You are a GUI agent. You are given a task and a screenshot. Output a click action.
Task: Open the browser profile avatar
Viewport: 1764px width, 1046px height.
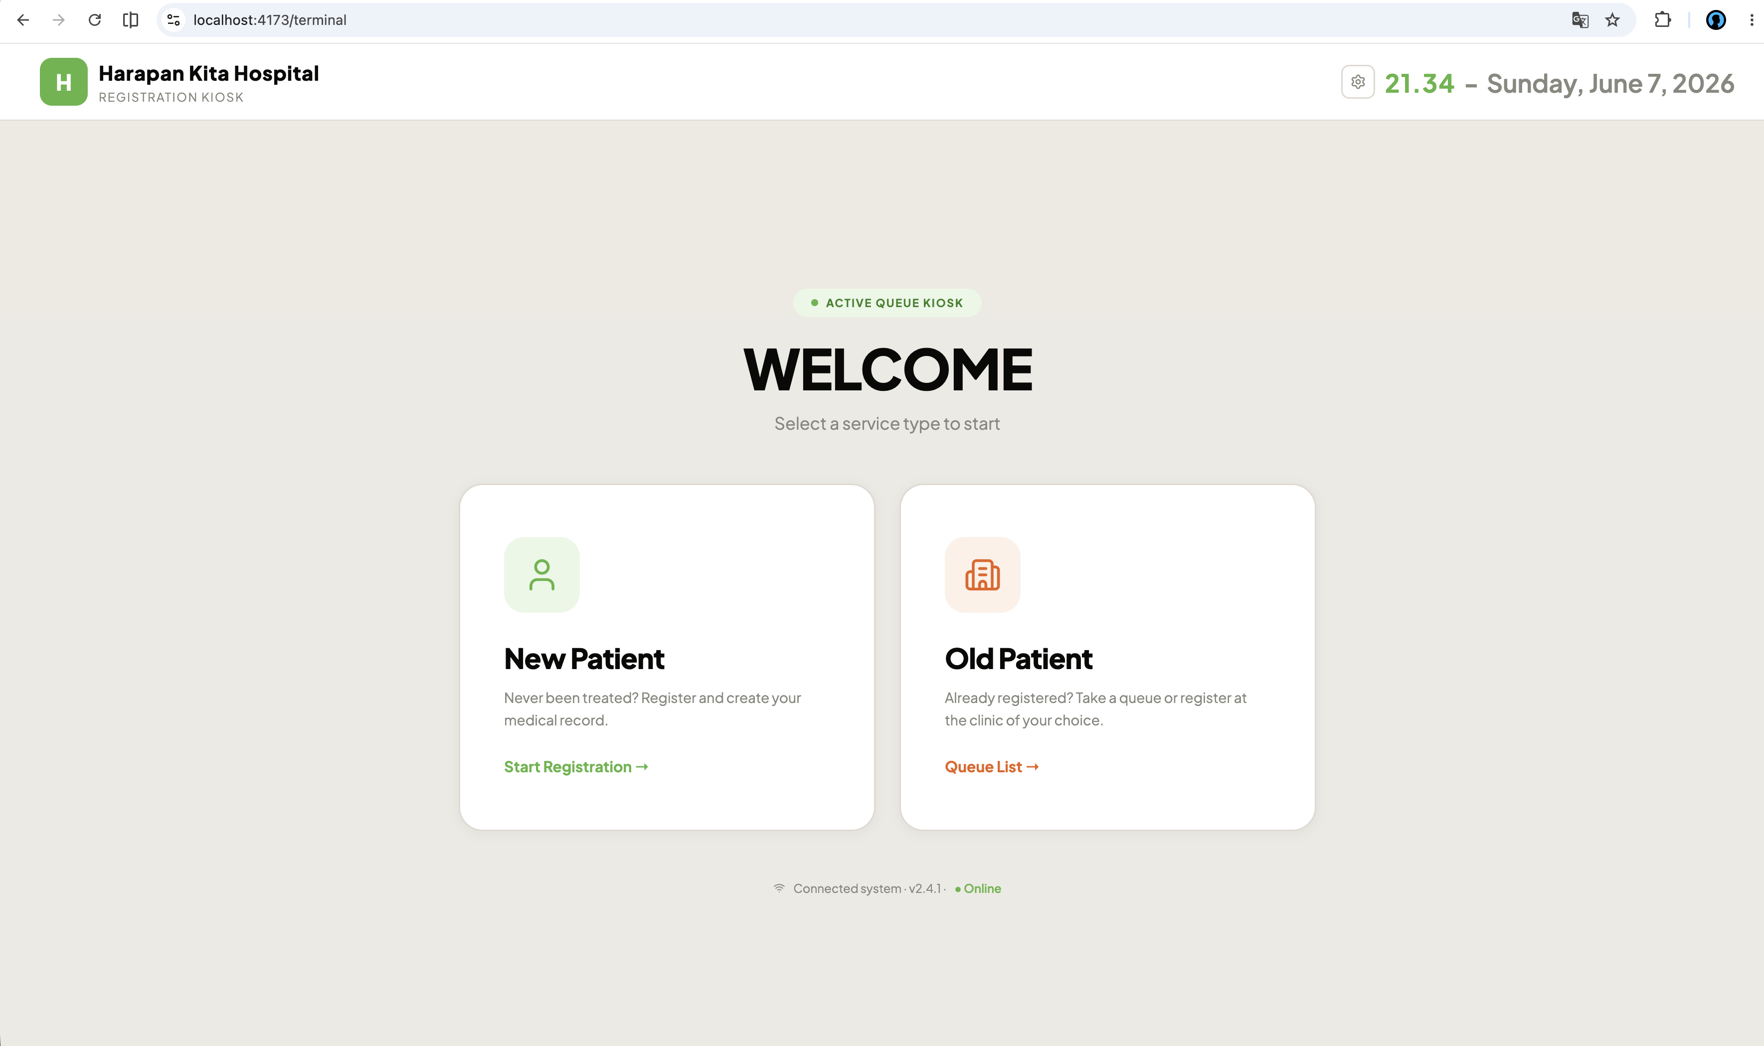point(1715,20)
